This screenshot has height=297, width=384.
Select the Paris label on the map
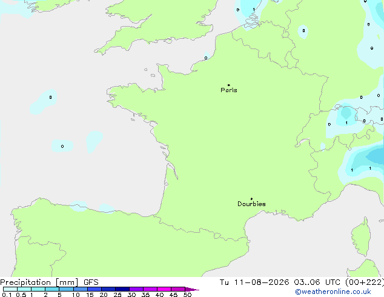[229, 90]
